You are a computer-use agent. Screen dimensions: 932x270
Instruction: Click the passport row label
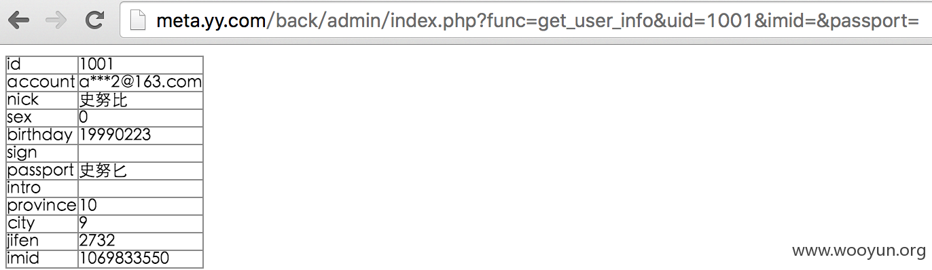coord(42,170)
